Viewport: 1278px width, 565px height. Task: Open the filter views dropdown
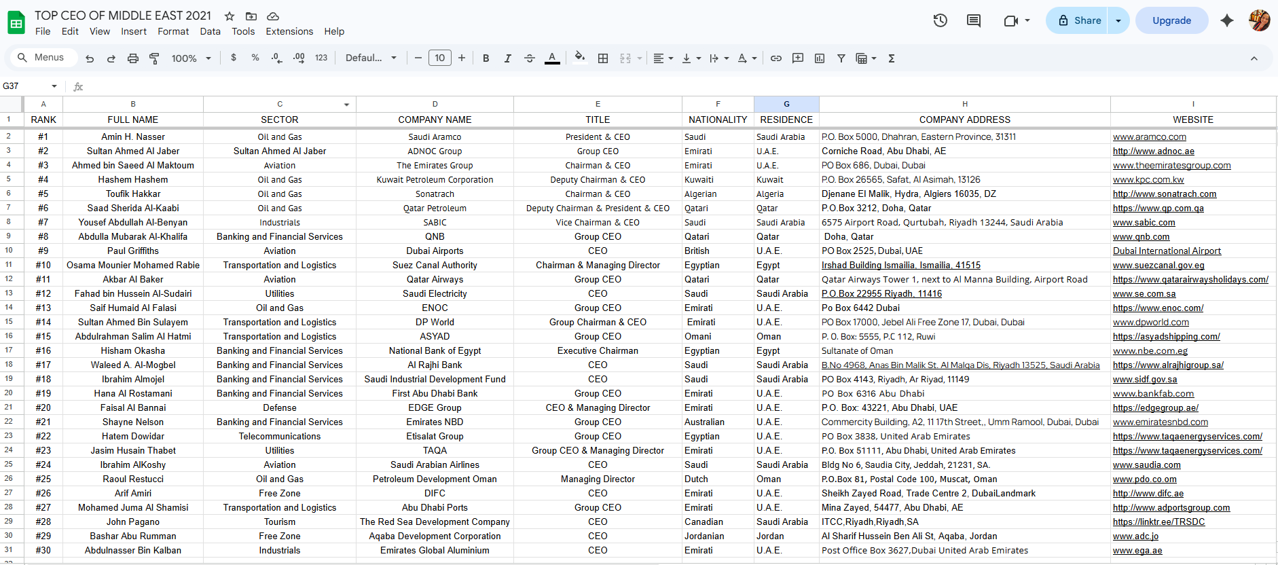point(866,58)
